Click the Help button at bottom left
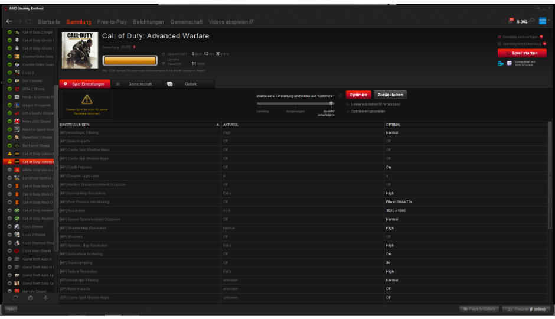The height and width of the screenshot is (319, 555). click(x=11, y=309)
